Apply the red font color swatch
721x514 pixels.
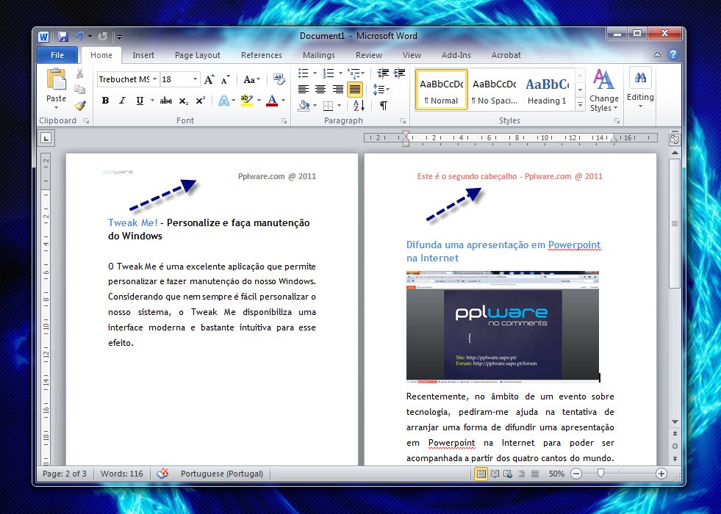tap(272, 101)
